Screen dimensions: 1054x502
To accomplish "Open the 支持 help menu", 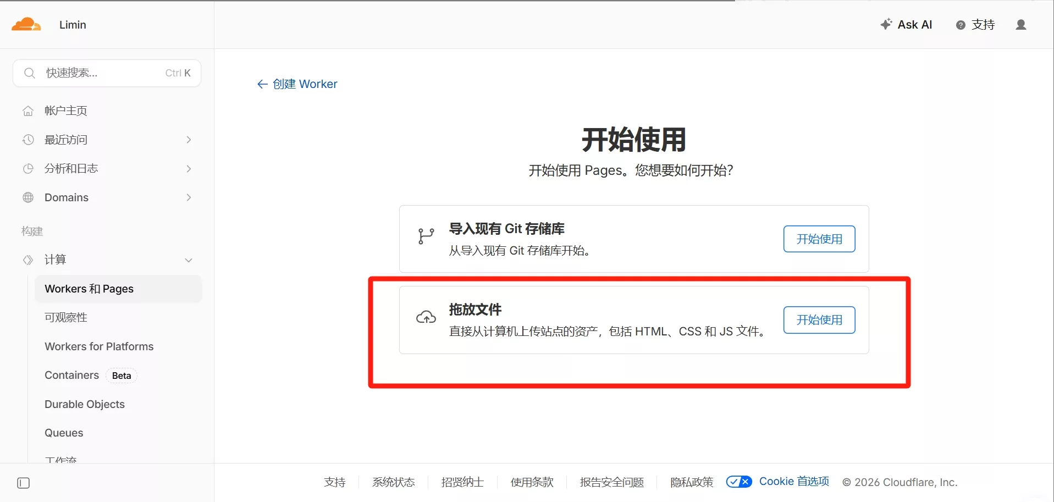I will pos(975,25).
